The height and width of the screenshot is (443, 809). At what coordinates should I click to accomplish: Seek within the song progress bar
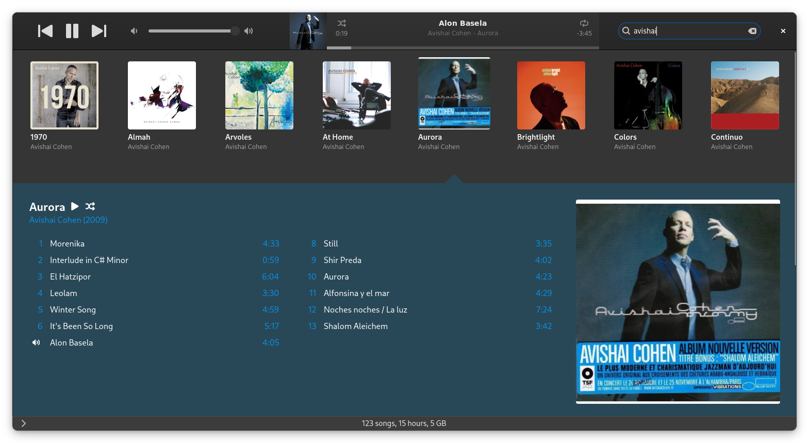(463, 48)
